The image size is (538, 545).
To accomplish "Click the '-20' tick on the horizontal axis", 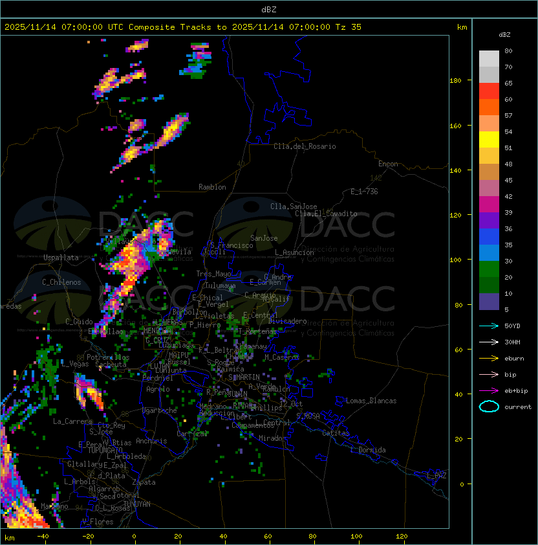I will 88,537.
